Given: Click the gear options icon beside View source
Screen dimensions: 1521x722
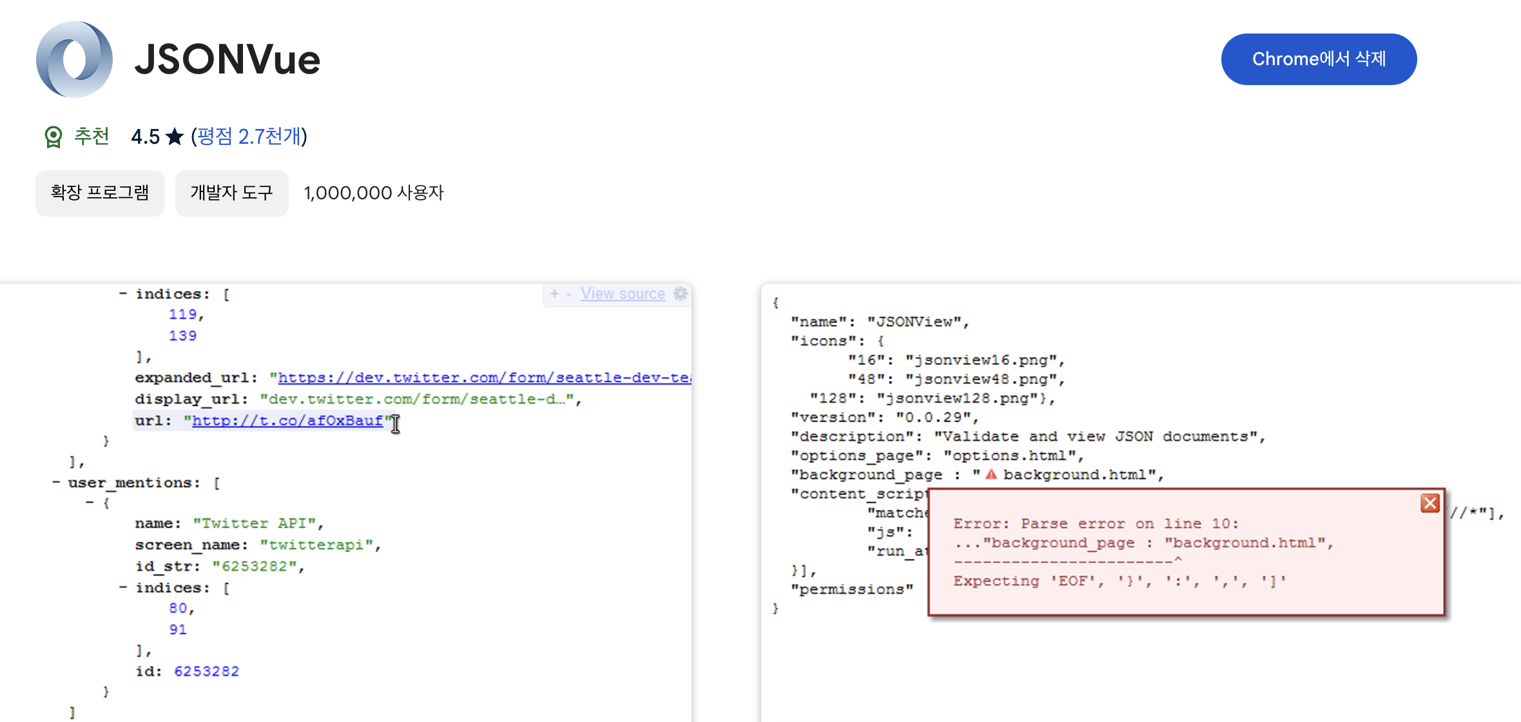Looking at the screenshot, I should pyautogui.click(x=680, y=294).
